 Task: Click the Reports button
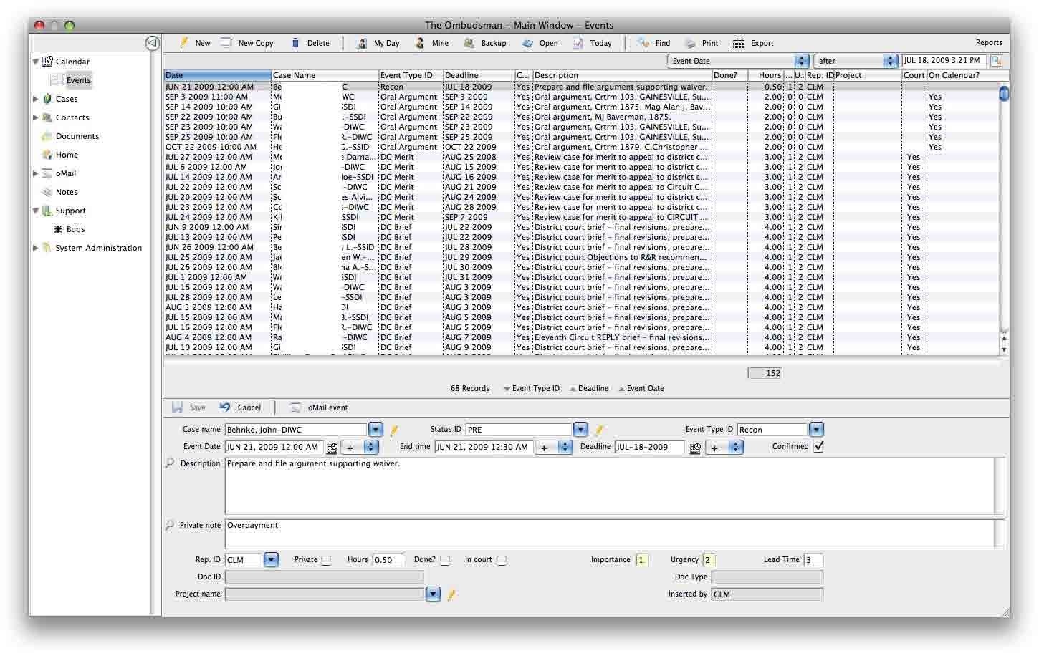989,43
